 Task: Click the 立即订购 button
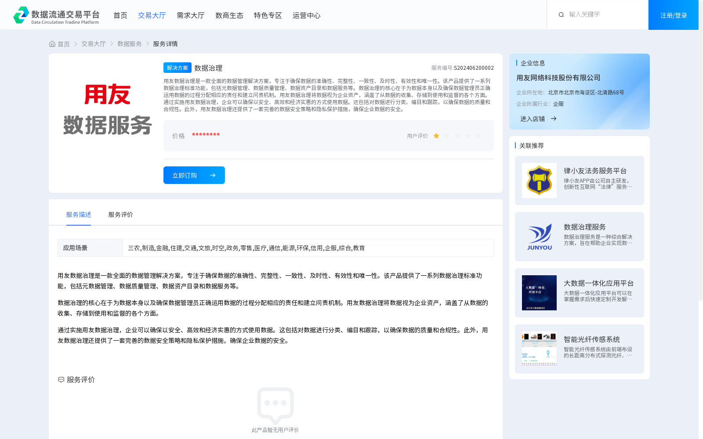pos(194,175)
